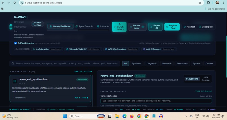Open browser extensions puzzle icon
The width and height of the screenshot is (227, 120).
click(208, 3)
